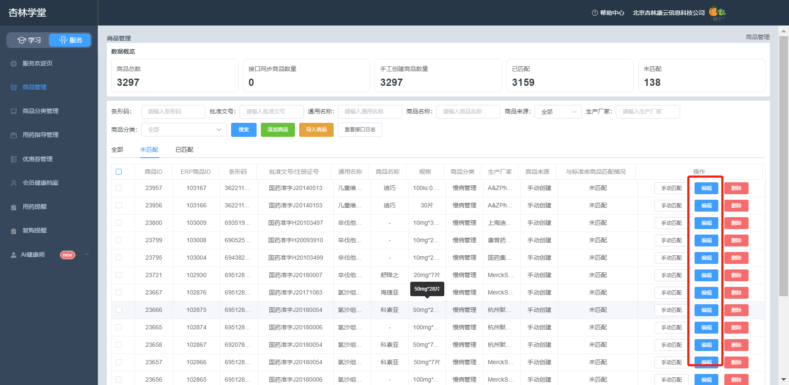789x385 pixels.
Task: Click the 查看接口日志 button
Action: pos(360,130)
